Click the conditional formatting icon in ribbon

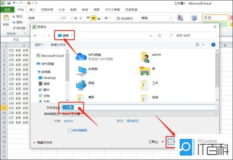coord(180,18)
